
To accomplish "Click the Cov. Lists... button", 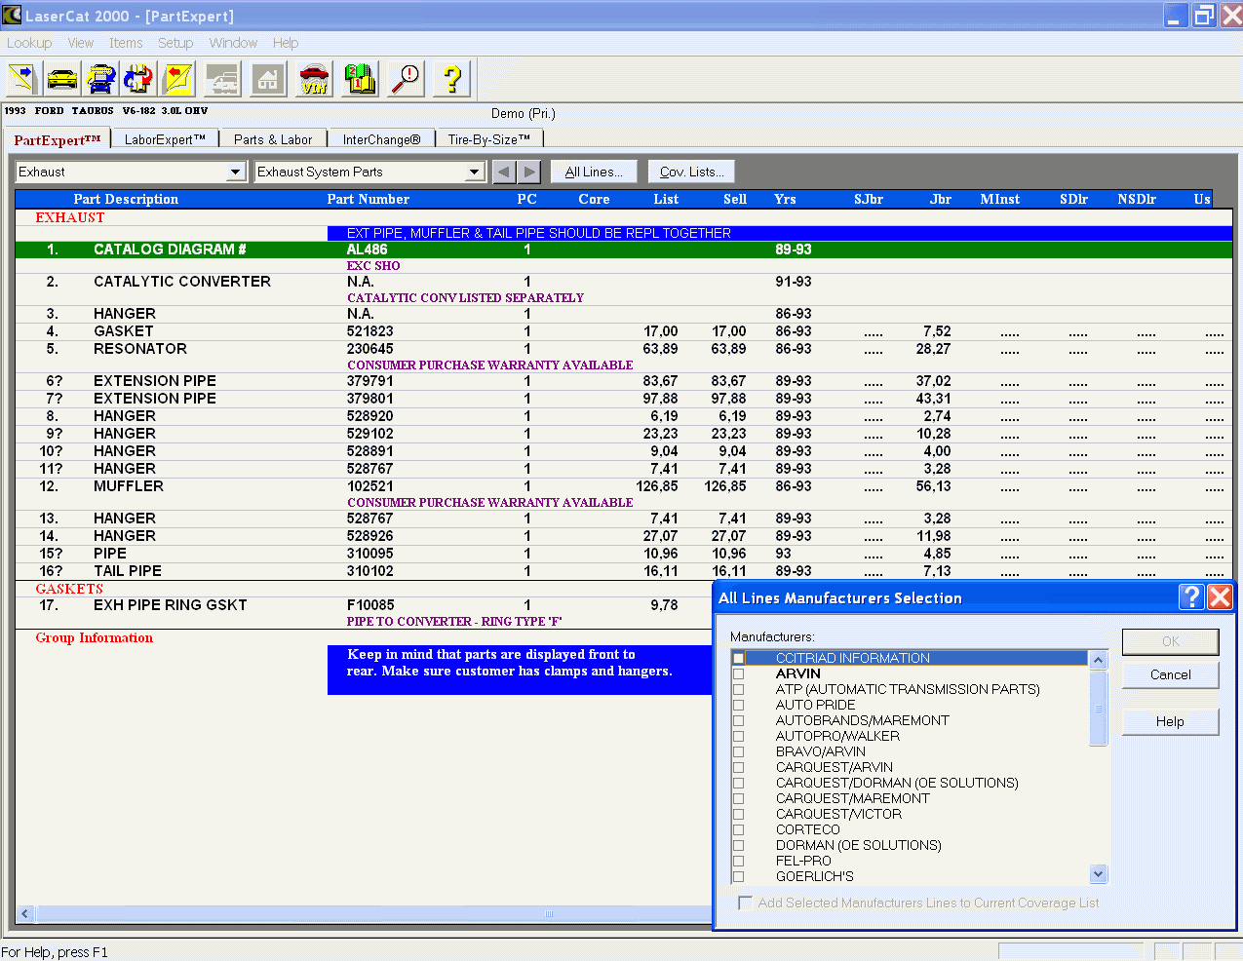I will point(691,172).
